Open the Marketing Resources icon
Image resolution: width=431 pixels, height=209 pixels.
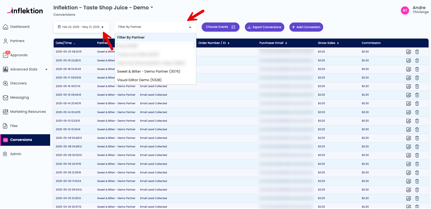(5, 112)
